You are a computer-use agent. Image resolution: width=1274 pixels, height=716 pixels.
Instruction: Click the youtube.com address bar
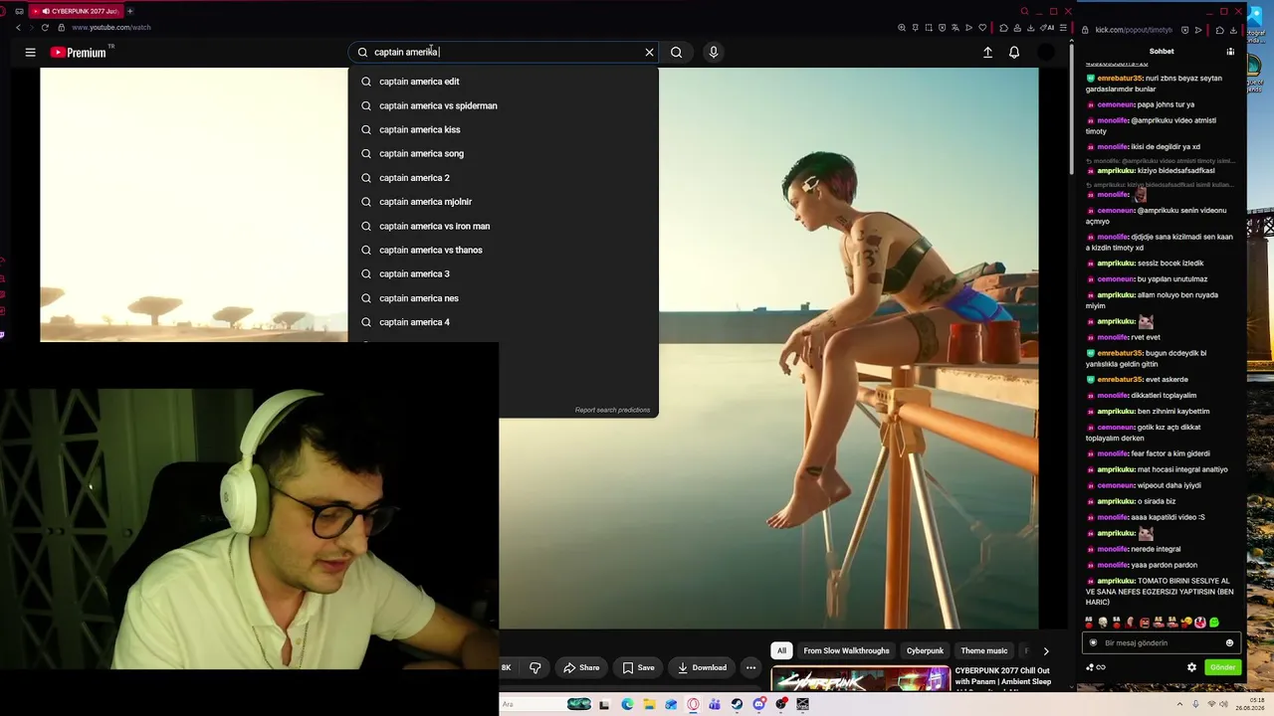110,28
